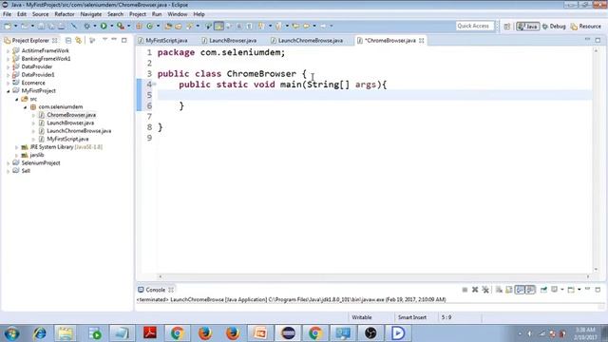Open the Source menu
This screenshot has height=342, width=608.
pyautogui.click(x=40, y=14)
